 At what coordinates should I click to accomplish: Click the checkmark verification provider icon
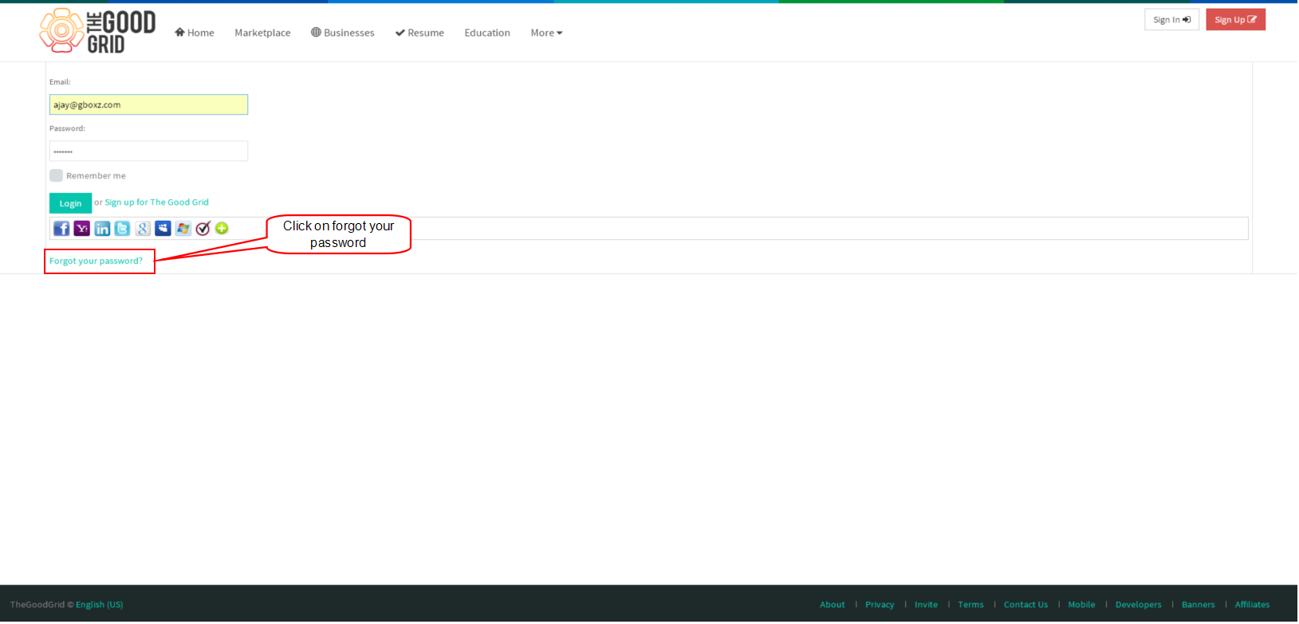pyautogui.click(x=203, y=229)
